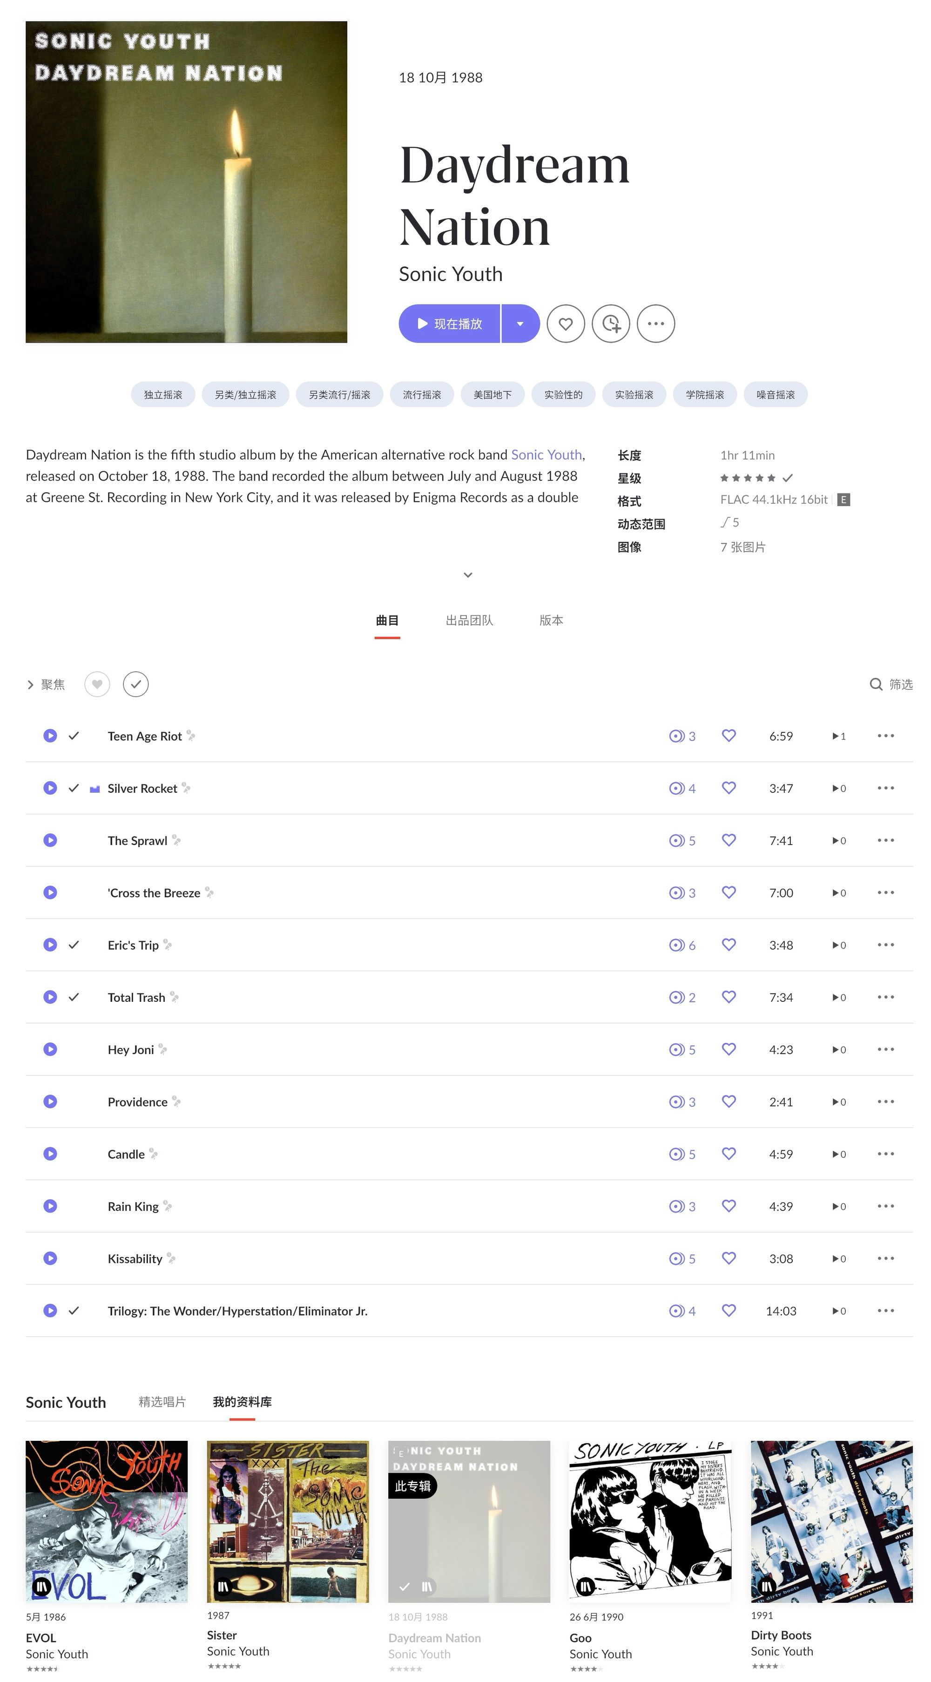Expand the 聚焦 focus section
Viewport: 931px width, 1682px height.
pyautogui.click(x=46, y=684)
